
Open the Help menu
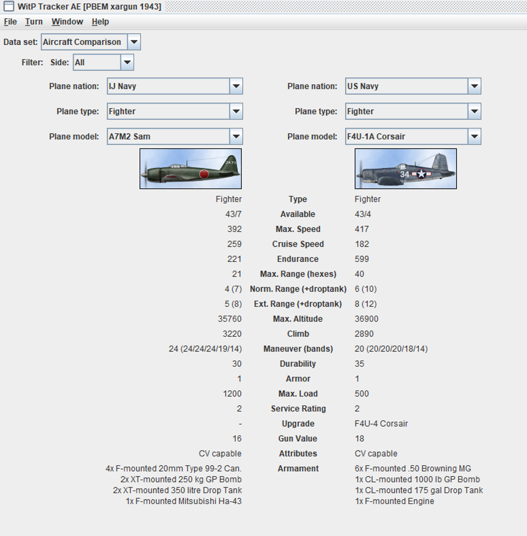point(100,22)
